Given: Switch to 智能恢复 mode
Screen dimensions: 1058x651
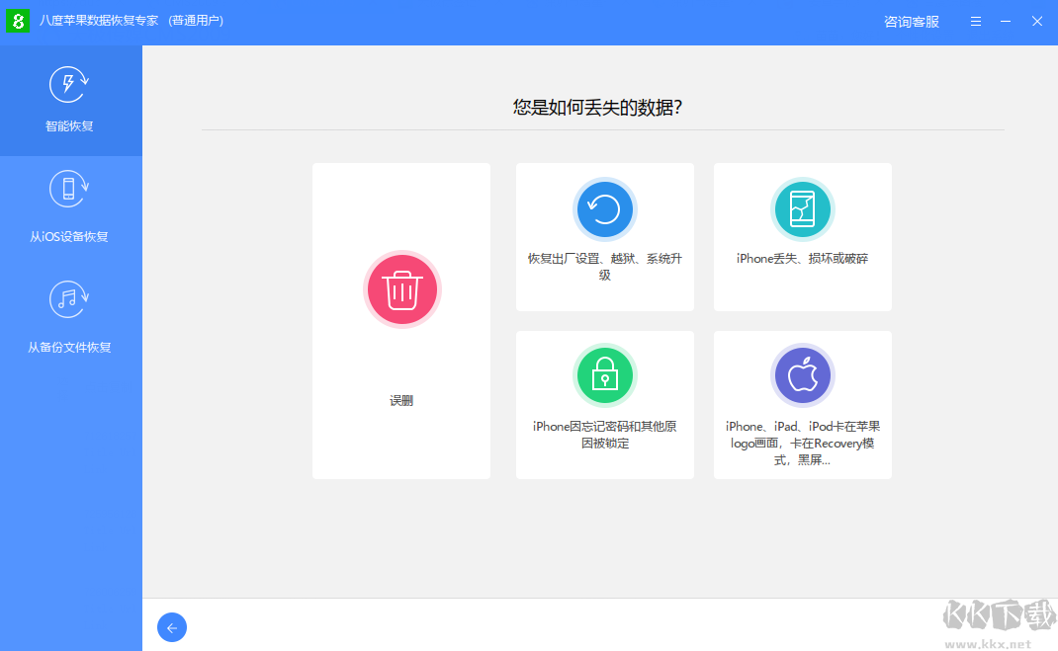Looking at the screenshot, I should [x=68, y=101].
